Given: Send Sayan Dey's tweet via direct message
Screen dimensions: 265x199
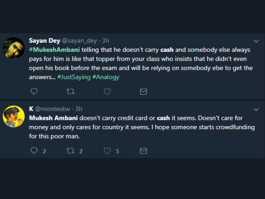Looking at the screenshot, I should (x=143, y=91).
